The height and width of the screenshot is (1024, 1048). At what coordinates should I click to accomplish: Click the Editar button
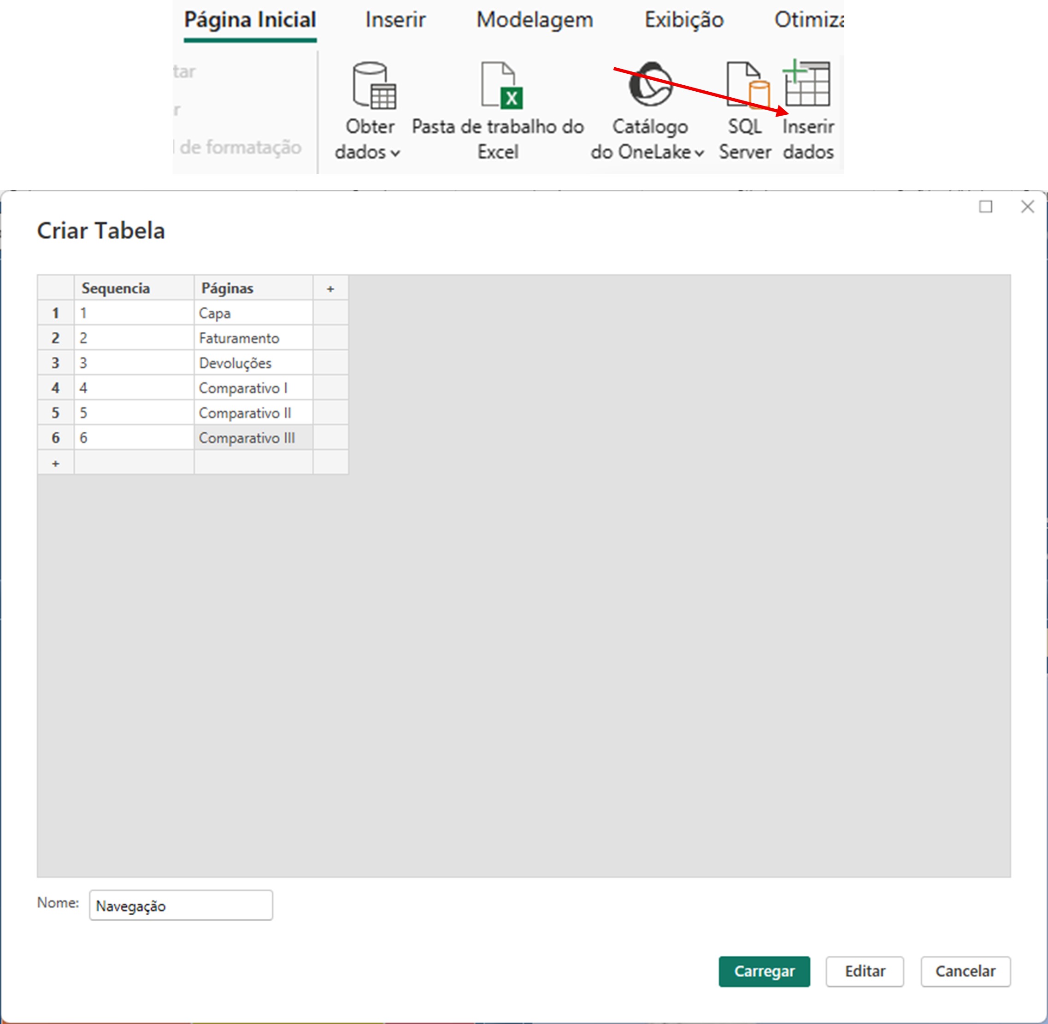864,971
